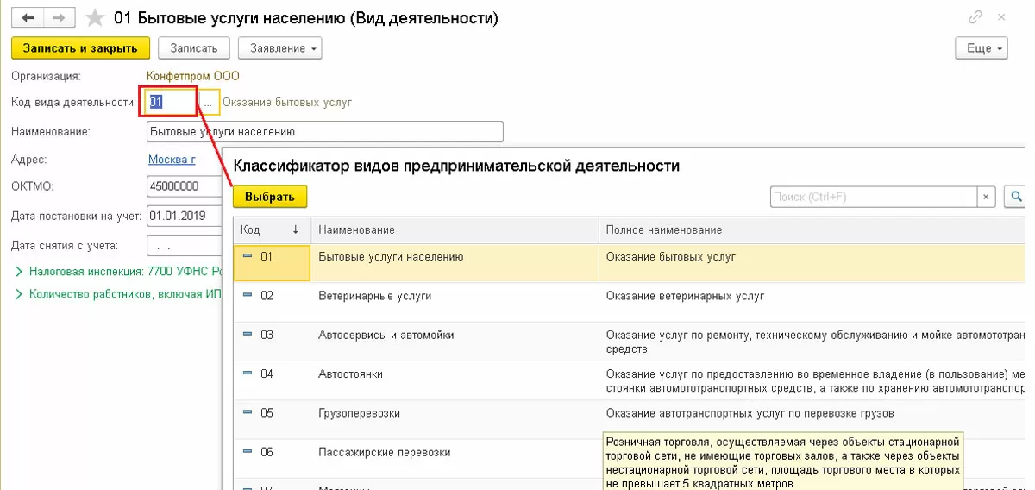Copy link via the chain icon
Screen dimensions: 1035x490
click(975, 17)
